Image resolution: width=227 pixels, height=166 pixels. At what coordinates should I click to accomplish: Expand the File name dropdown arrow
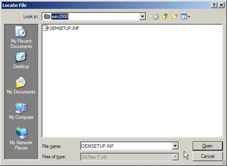point(175,146)
